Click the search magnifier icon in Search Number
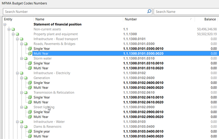The height and width of the screenshot is (139, 219). 149,11
